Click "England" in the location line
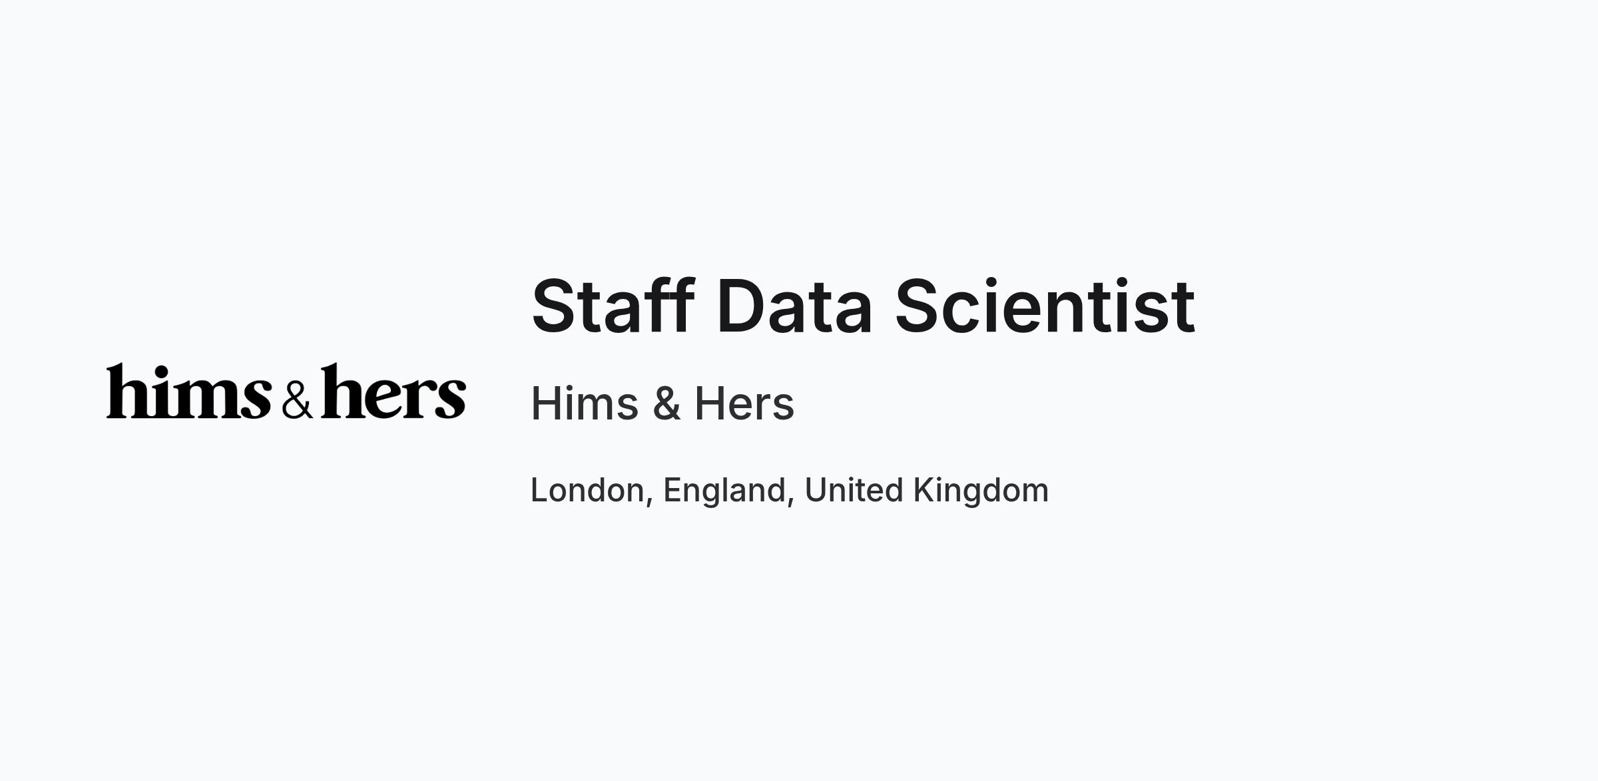Viewport: 1598px width, 781px height. pos(724,491)
